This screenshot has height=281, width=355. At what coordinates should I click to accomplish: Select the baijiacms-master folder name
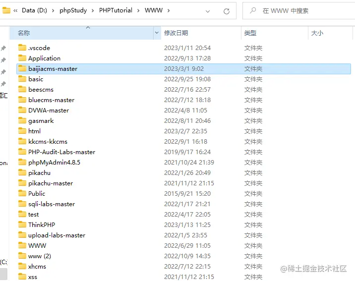click(x=53, y=69)
